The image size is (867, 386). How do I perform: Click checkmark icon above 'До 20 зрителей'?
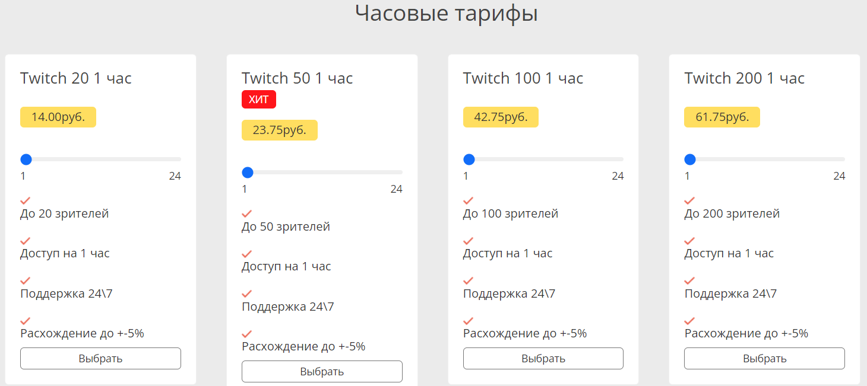click(x=25, y=200)
